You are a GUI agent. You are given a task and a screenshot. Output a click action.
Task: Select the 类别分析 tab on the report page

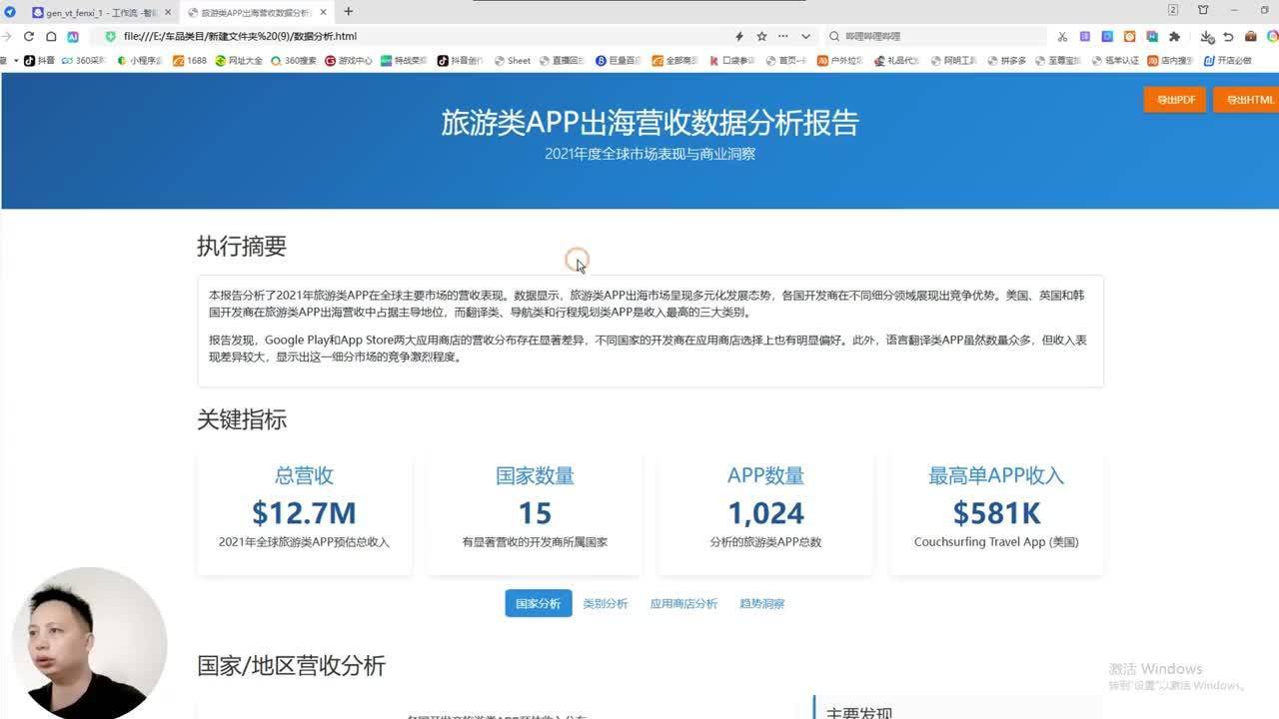point(606,603)
